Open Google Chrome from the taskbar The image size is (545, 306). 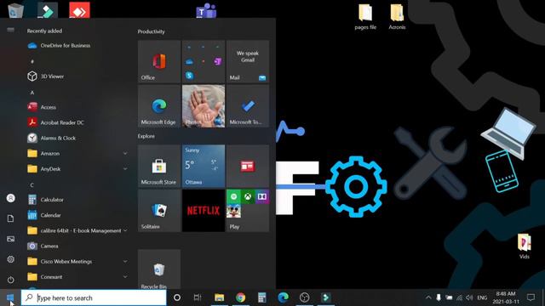point(240,297)
